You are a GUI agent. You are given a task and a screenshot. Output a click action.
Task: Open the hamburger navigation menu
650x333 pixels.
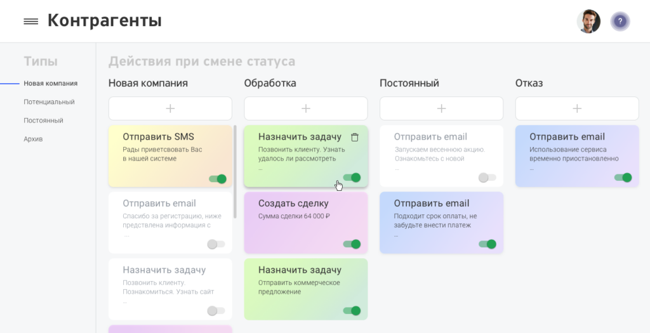pos(30,22)
